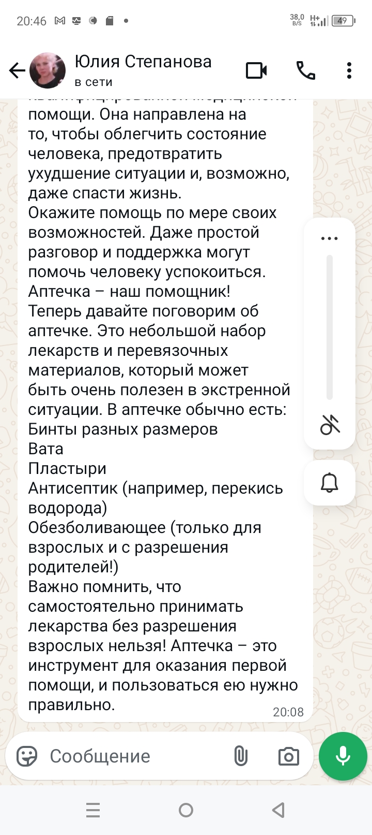
Task: Open the camera from message bar
Action: 288,756
